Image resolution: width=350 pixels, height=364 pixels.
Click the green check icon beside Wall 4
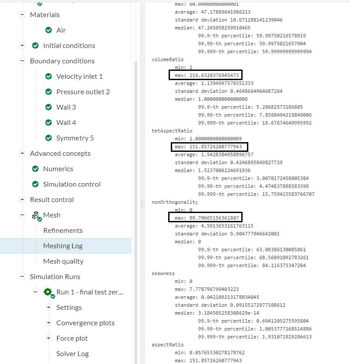click(48, 122)
